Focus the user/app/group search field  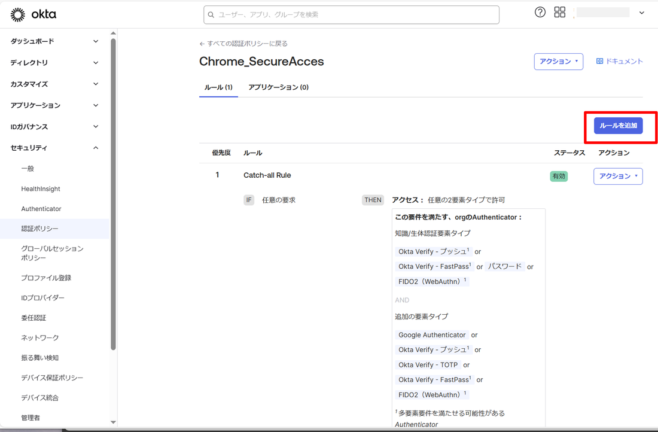(x=351, y=15)
